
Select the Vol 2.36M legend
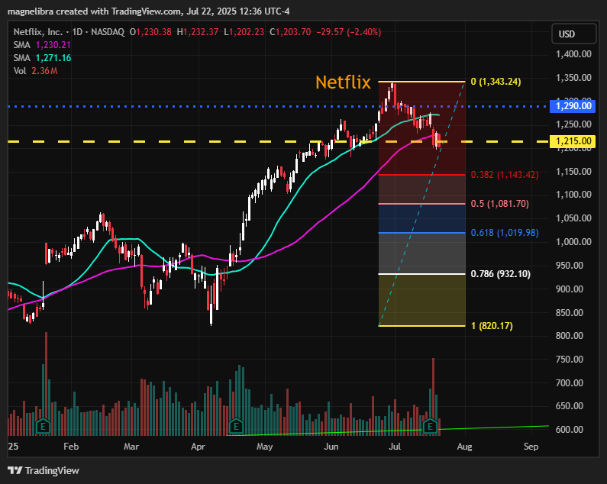[x=36, y=71]
